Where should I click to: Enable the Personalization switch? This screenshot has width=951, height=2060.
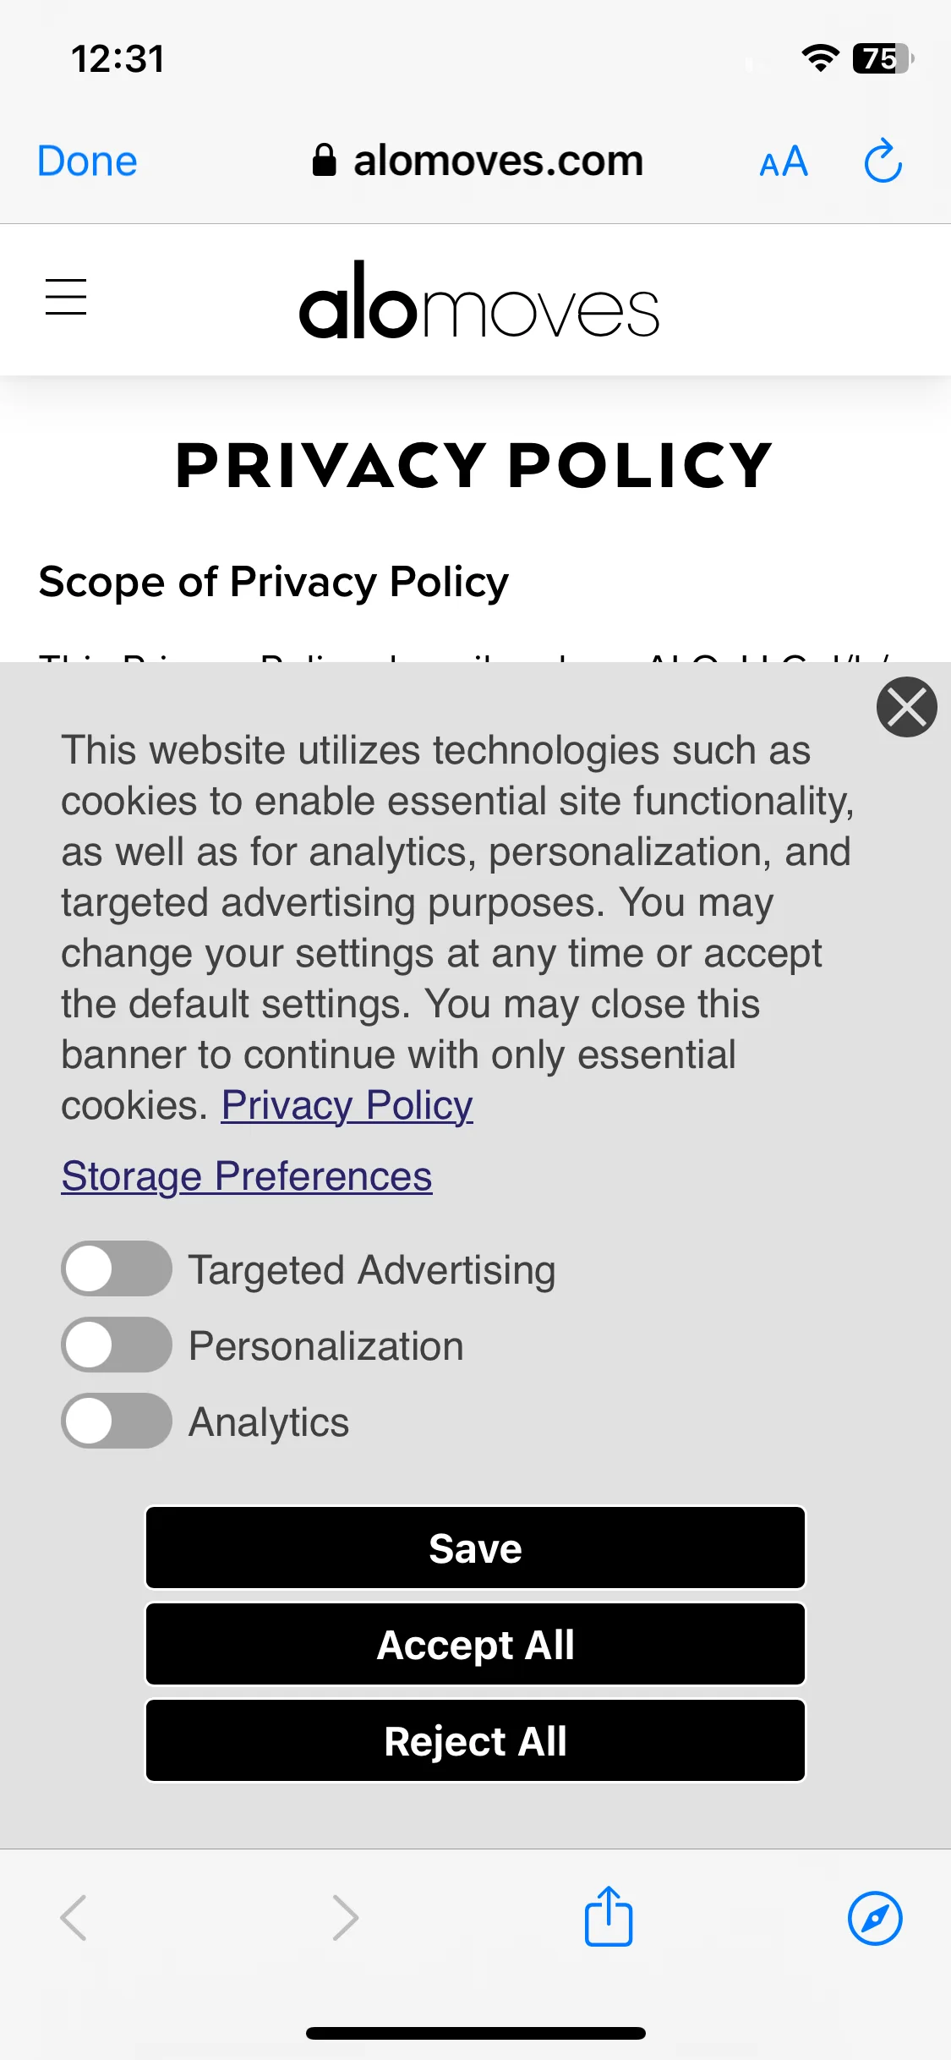[x=117, y=1345]
